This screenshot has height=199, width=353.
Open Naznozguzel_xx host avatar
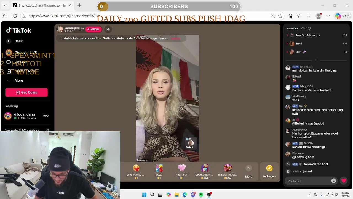[60, 29]
